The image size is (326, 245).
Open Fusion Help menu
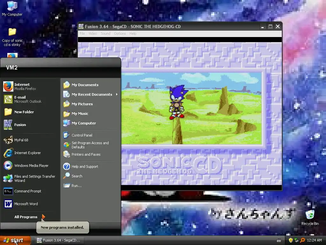point(133,33)
